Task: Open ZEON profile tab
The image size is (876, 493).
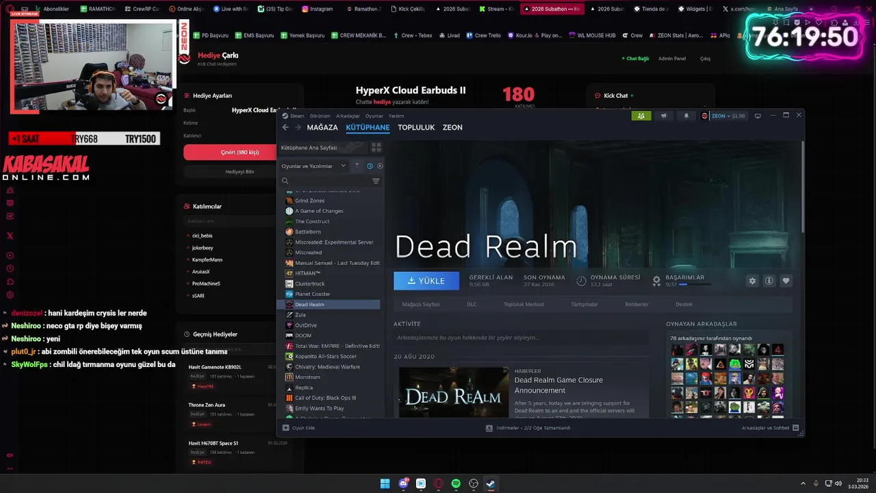Action: [x=452, y=127]
